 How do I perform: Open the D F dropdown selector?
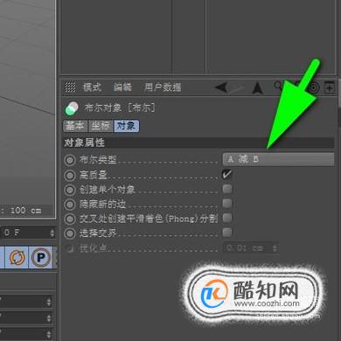click(x=28, y=233)
